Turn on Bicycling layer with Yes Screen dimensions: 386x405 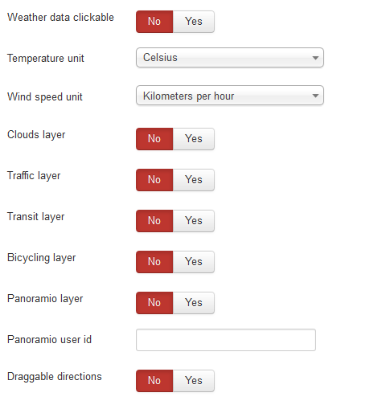[x=194, y=262]
